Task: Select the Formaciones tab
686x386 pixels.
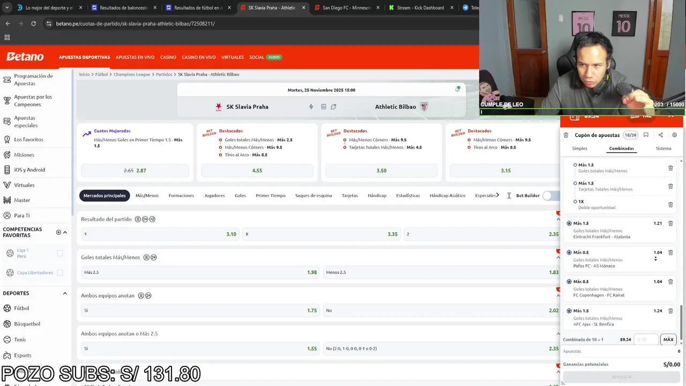Action: coord(181,196)
